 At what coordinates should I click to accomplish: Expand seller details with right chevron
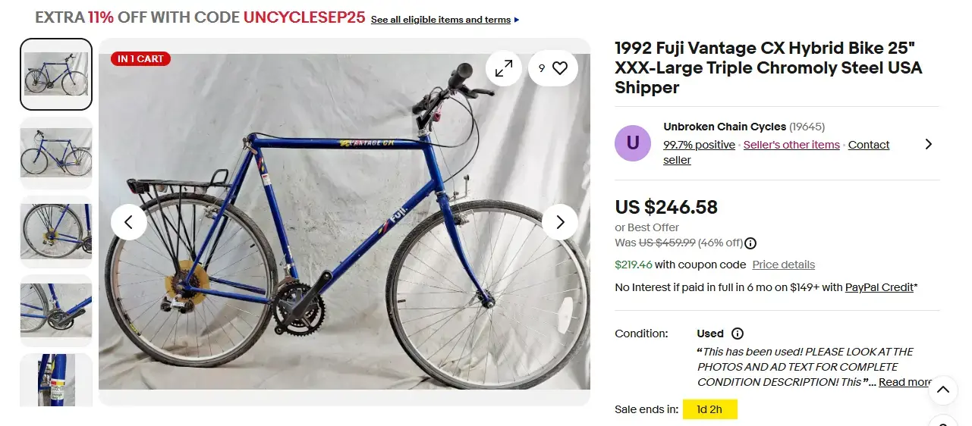(928, 144)
